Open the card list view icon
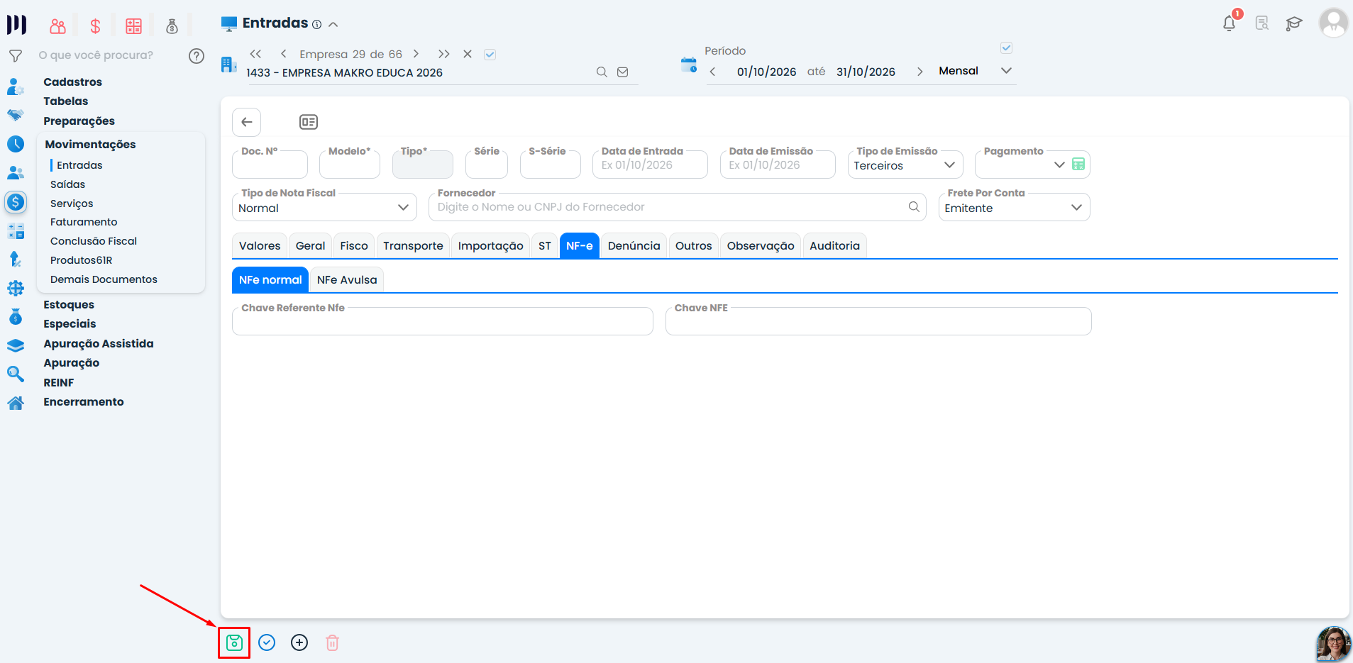 (309, 122)
